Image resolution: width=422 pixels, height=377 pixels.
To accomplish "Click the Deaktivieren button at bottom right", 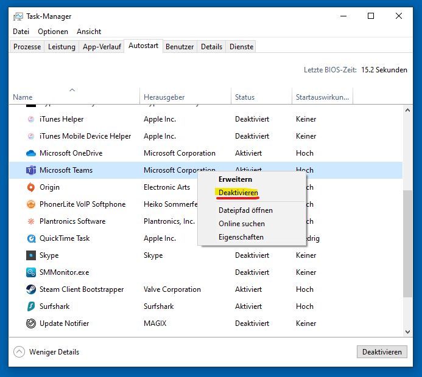I will coord(382,352).
